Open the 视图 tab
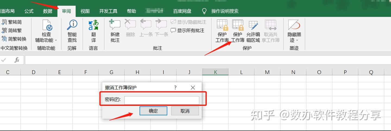The image size is (391, 131). pyautogui.click(x=85, y=11)
